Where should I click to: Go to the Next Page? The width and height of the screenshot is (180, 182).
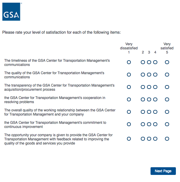click(163, 171)
